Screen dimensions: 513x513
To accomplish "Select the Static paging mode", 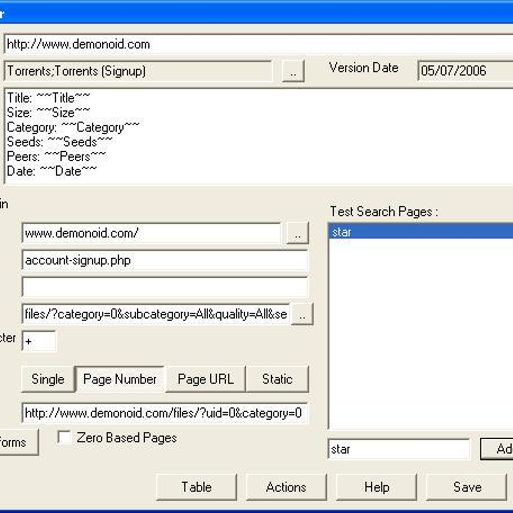I will (x=277, y=379).
